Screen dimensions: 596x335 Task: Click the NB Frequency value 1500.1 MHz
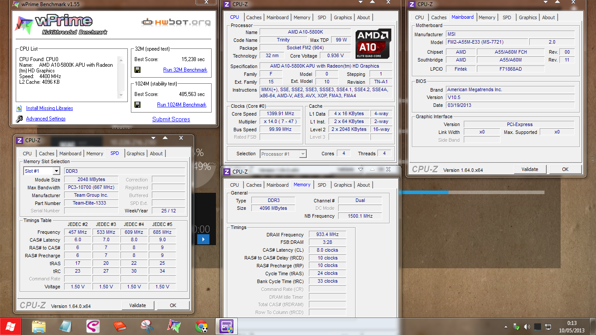[x=360, y=216]
